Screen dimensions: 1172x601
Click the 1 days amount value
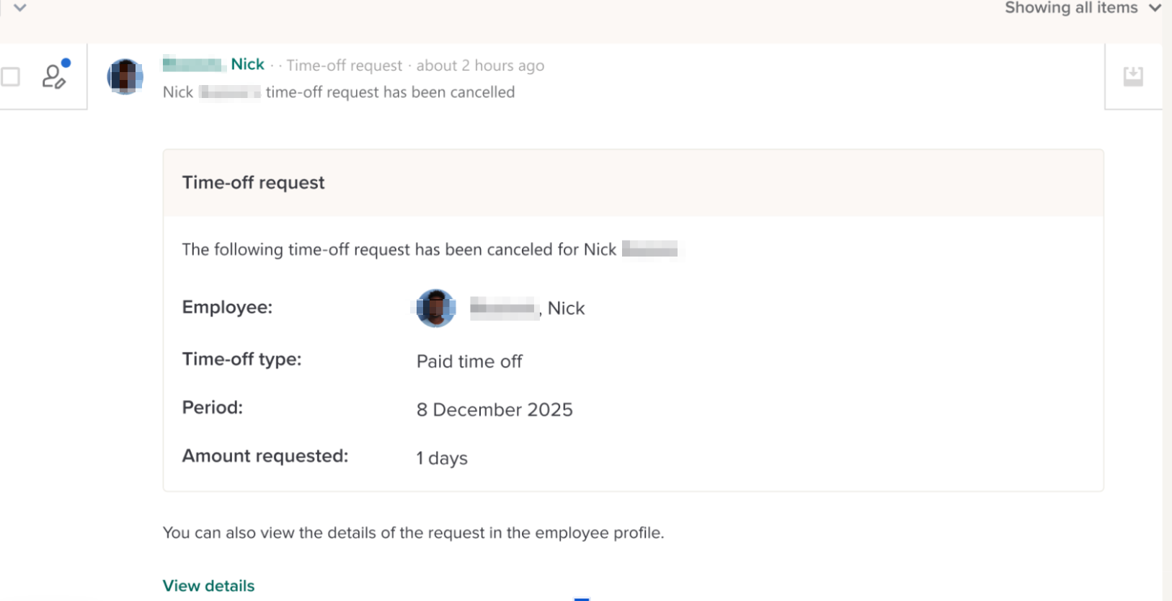click(442, 458)
